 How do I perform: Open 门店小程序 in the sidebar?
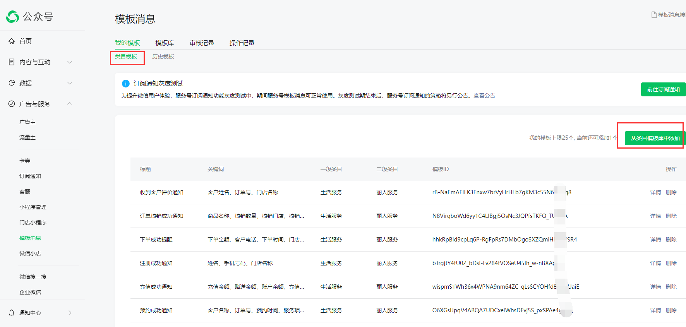(x=33, y=223)
